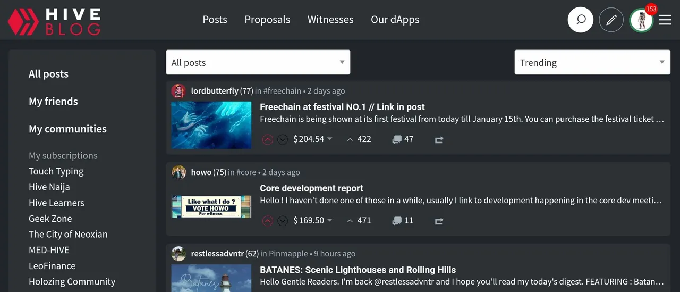Go to Hive Blog logo home
This screenshot has width=680, height=292.
tap(54, 21)
